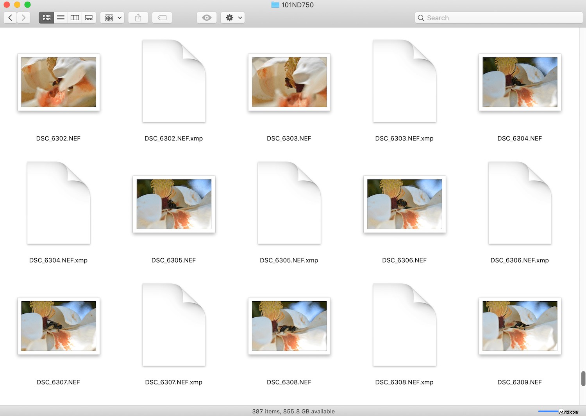Click the vertical scrollbar handle
586x416 pixels.
coord(583,379)
